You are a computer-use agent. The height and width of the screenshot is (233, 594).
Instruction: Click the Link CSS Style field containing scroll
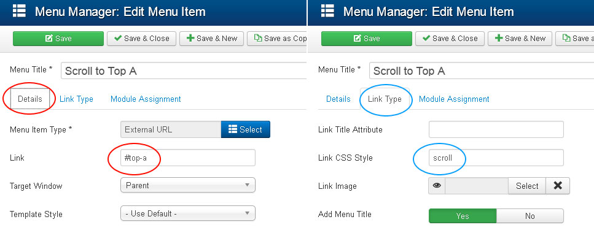coord(496,158)
